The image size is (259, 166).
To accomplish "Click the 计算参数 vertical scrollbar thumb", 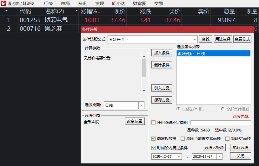I will pos(144,68).
